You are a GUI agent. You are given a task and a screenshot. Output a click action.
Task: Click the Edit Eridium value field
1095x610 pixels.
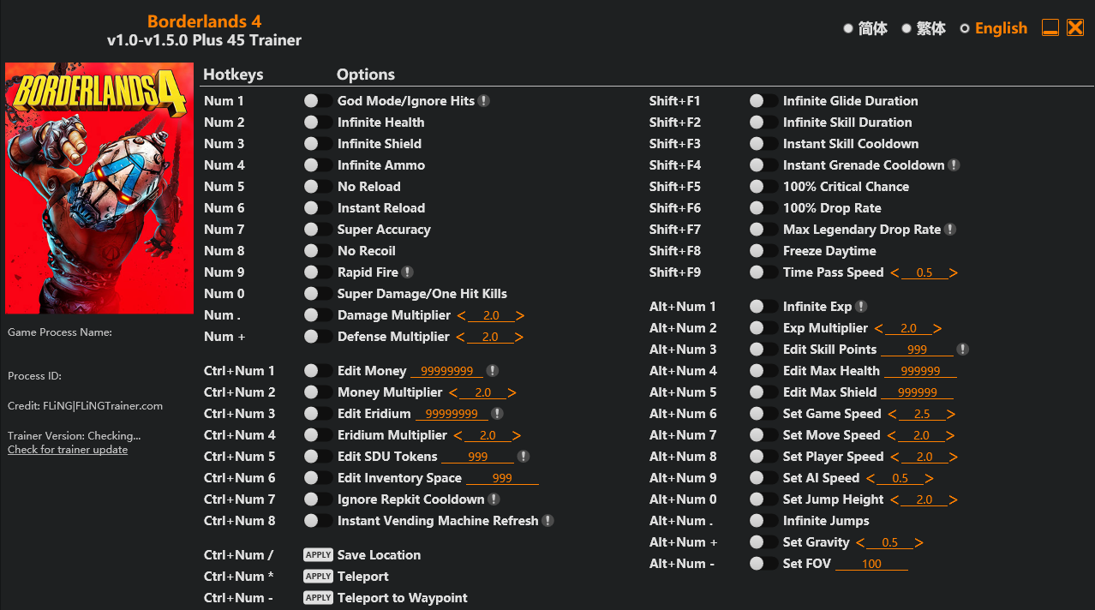pos(452,414)
